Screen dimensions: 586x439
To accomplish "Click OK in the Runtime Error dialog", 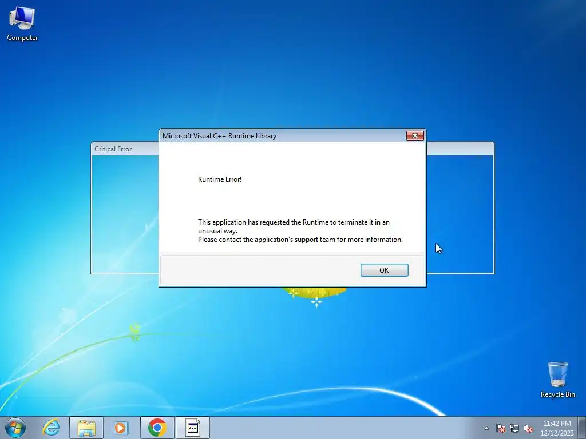I will pos(384,270).
